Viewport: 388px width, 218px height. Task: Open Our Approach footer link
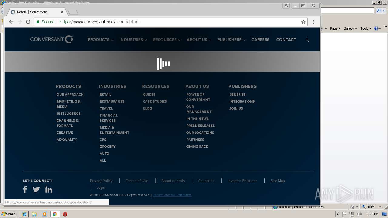click(x=70, y=94)
